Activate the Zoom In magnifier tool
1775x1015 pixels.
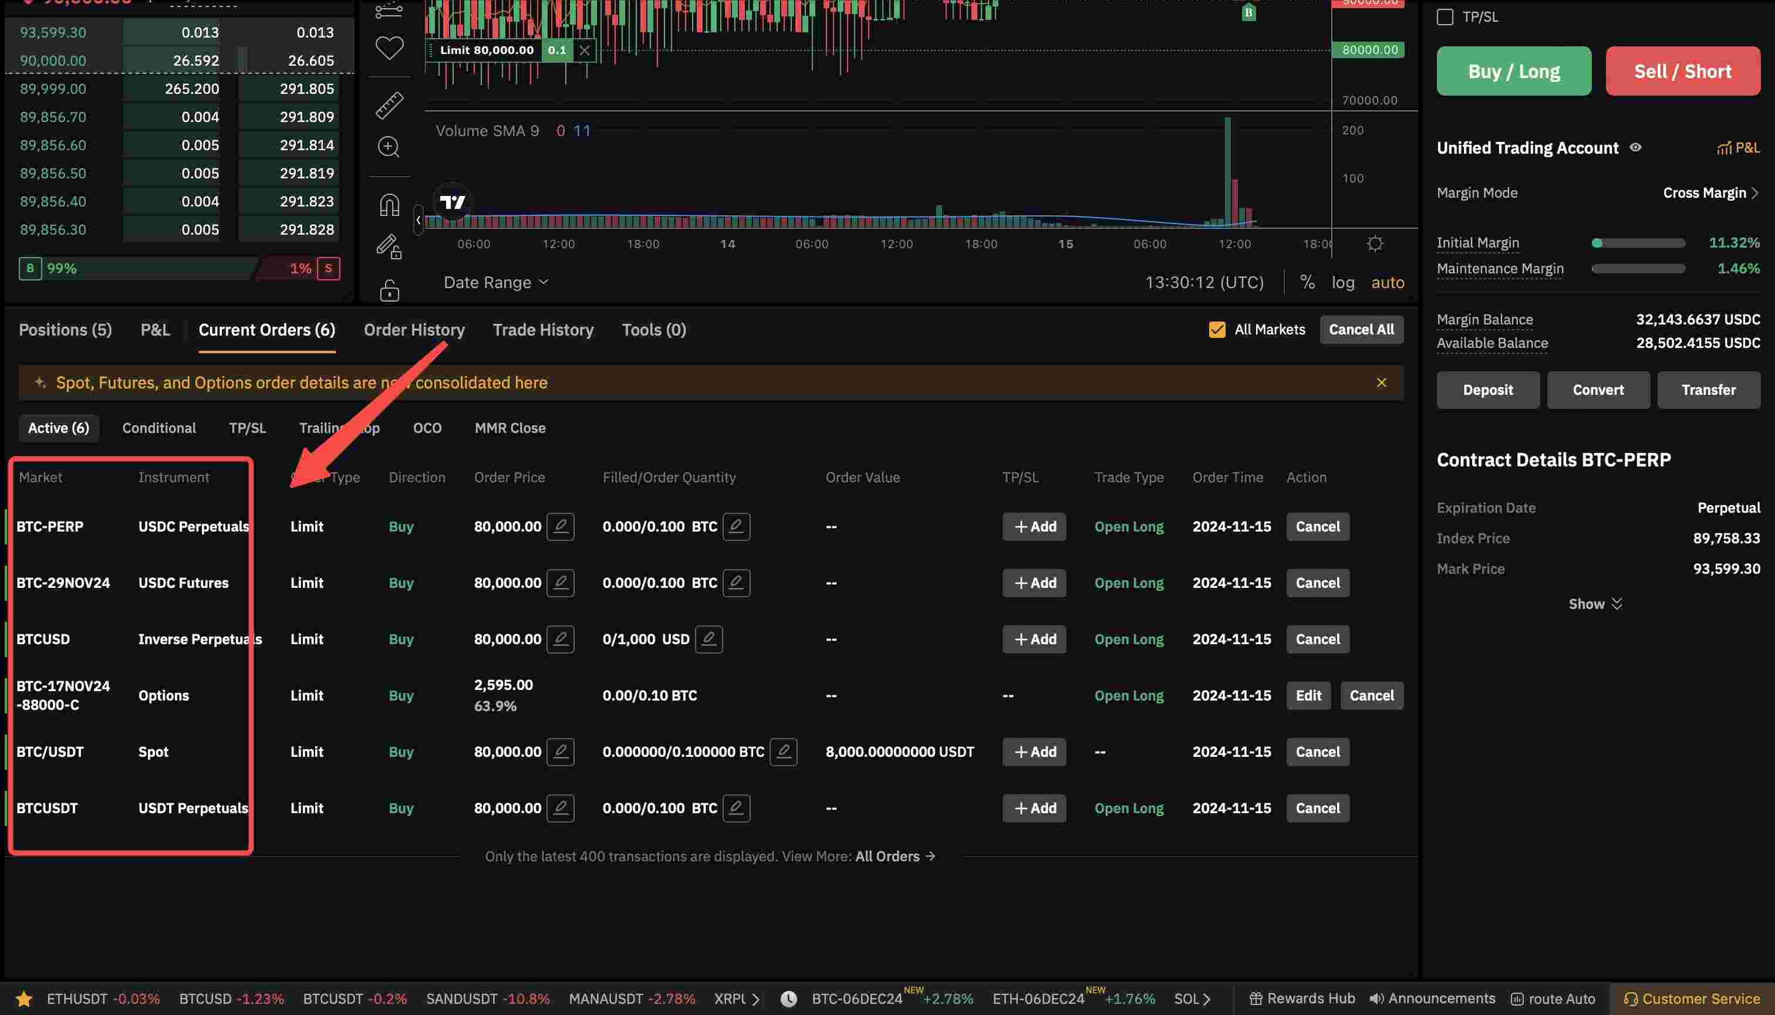(389, 147)
